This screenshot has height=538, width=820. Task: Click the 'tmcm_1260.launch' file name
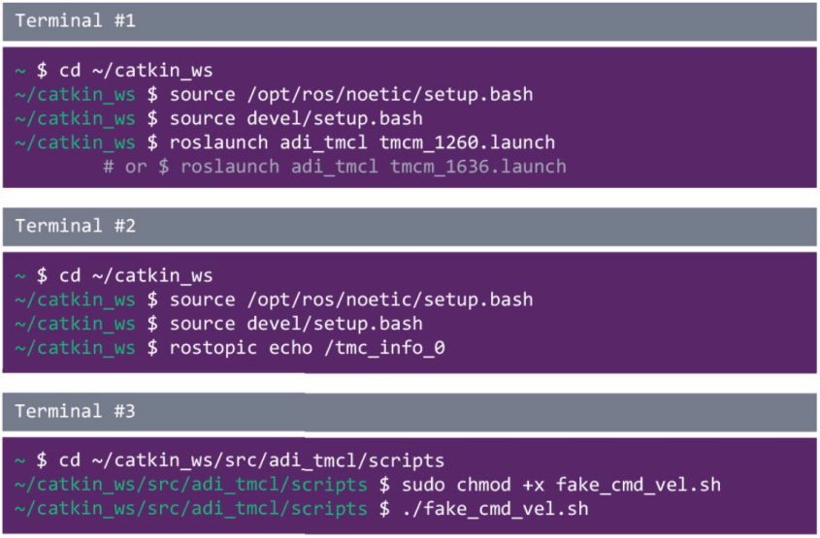coord(467,142)
